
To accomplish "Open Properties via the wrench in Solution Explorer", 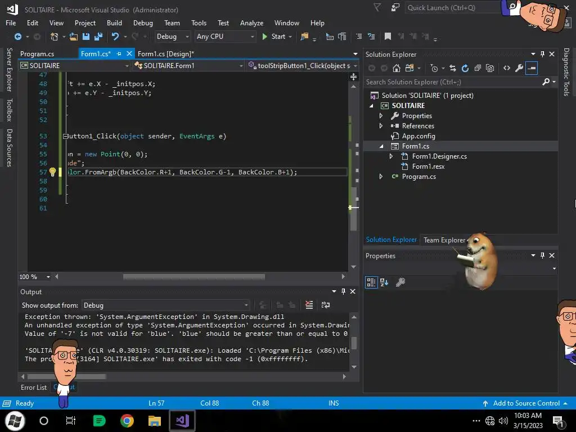I will (x=519, y=68).
